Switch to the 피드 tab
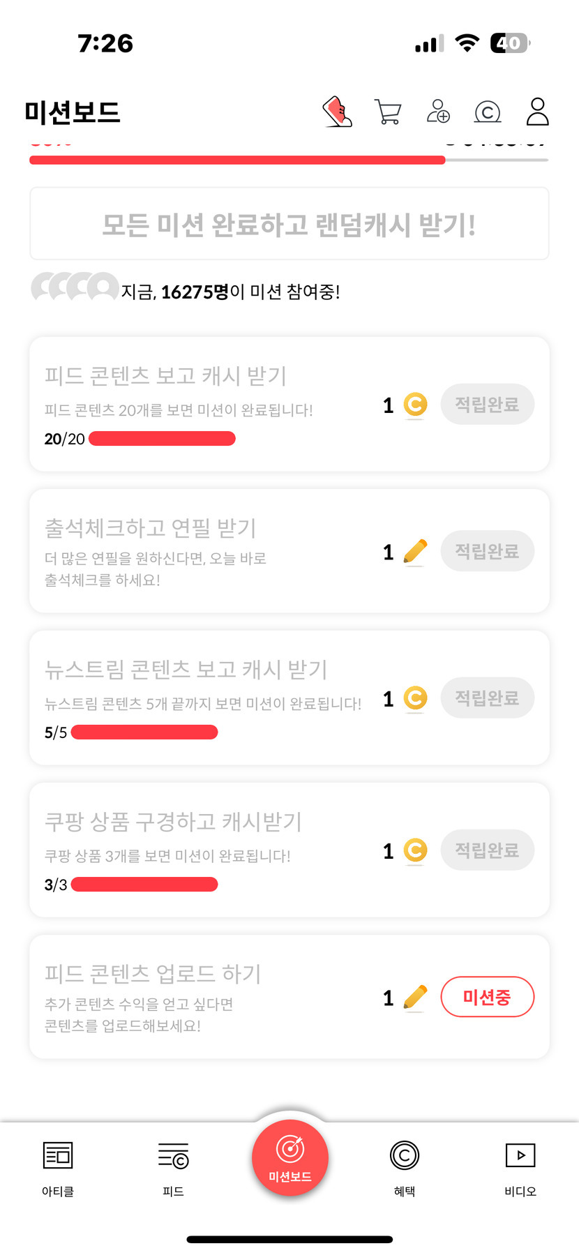 (x=173, y=1165)
